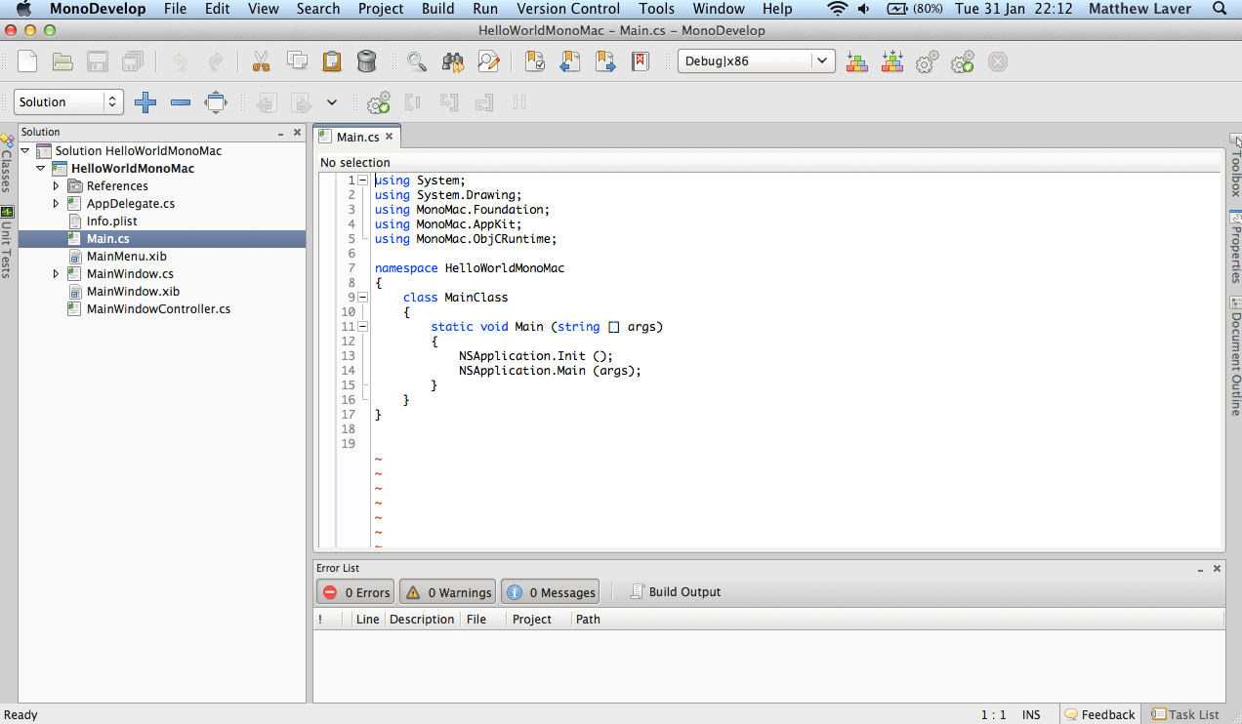The width and height of the screenshot is (1242, 724).
Task: Click the Undo arrow icon
Action: click(x=180, y=61)
